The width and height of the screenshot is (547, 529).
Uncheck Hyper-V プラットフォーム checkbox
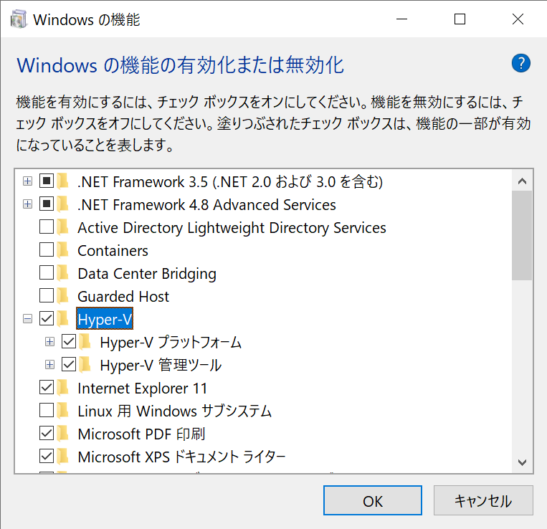point(69,341)
